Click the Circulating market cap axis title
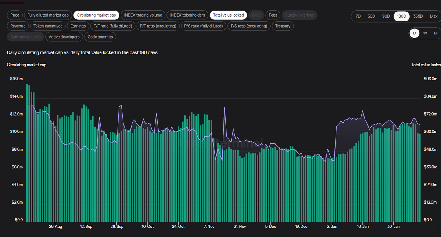The height and width of the screenshot is (237, 441). (26, 65)
